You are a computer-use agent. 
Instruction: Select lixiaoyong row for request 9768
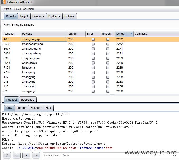pos(91,73)
